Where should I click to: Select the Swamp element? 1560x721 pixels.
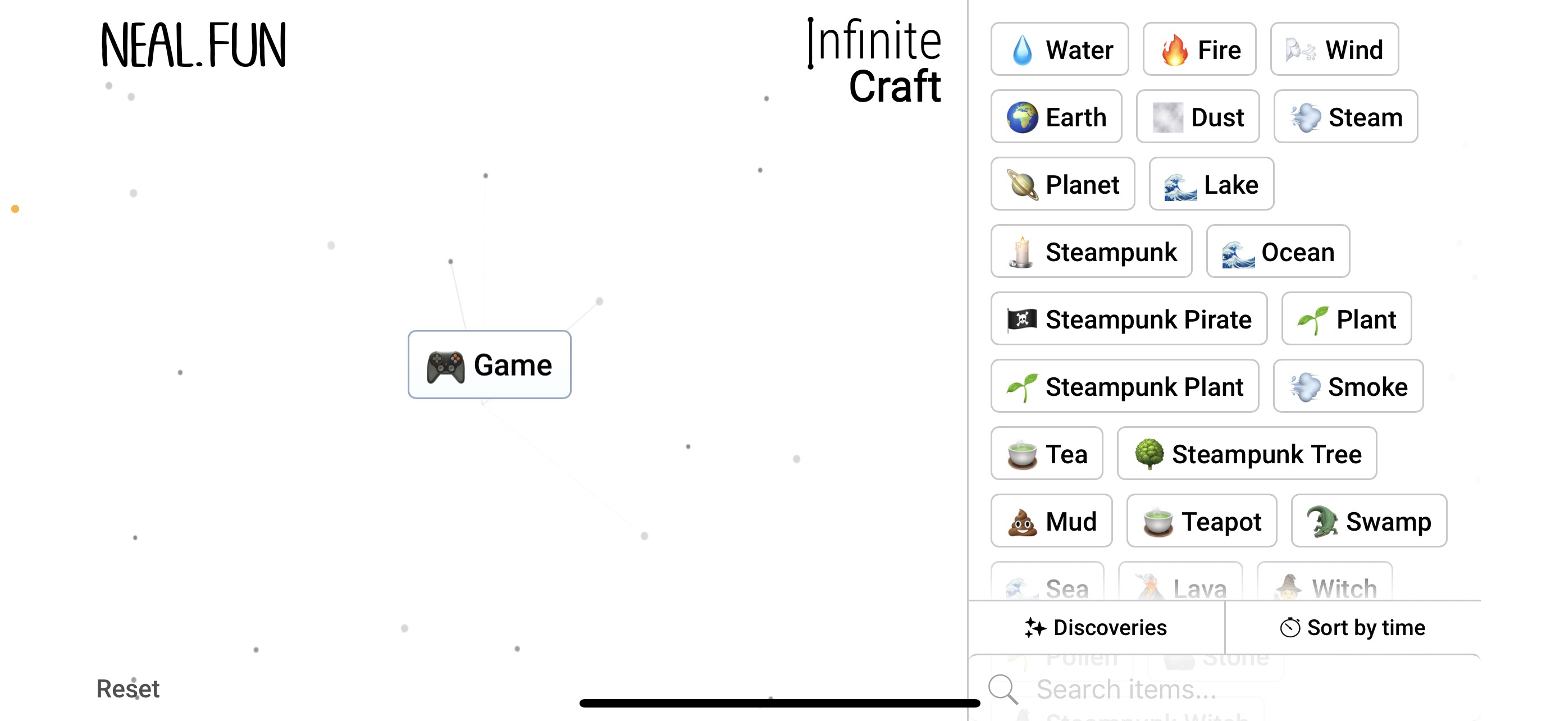pos(1369,521)
